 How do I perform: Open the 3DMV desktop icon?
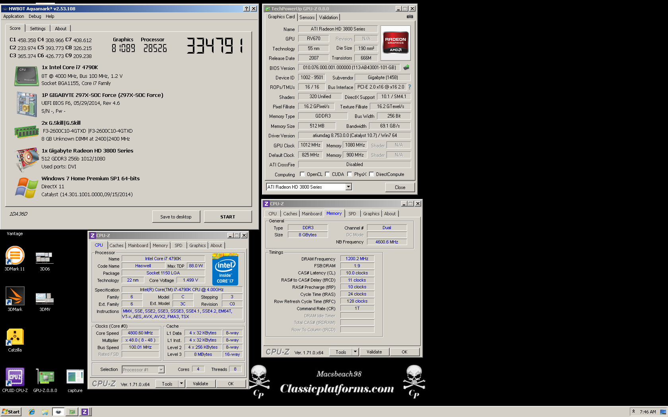(45, 301)
